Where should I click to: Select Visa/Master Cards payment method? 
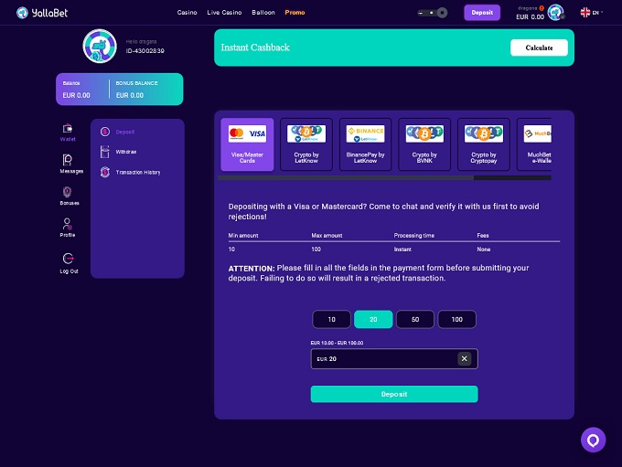pos(247,144)
